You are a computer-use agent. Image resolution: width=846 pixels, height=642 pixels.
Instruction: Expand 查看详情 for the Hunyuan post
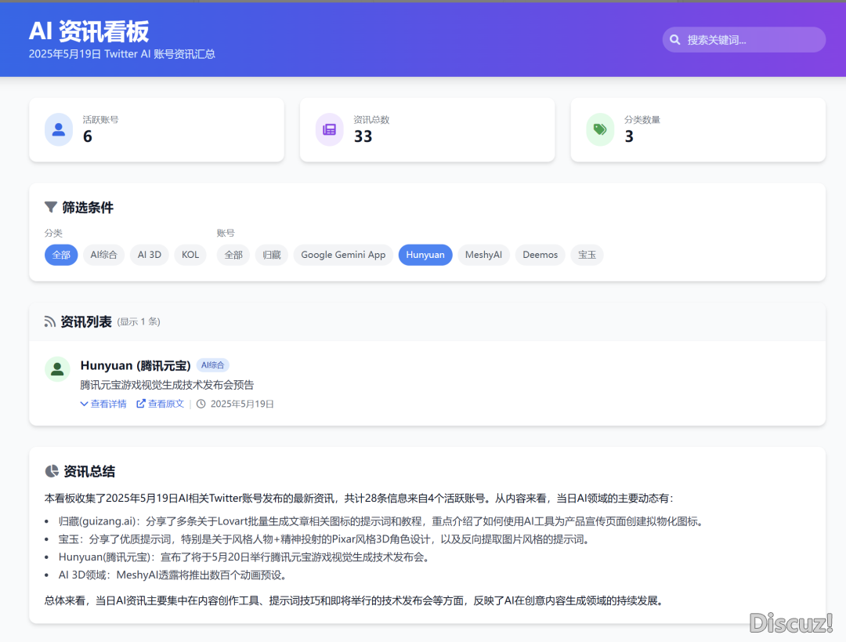103,404
